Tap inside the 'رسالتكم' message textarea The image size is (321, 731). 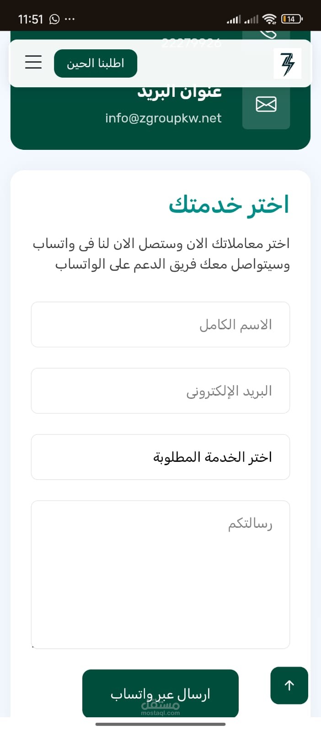(x=160, y=575)
